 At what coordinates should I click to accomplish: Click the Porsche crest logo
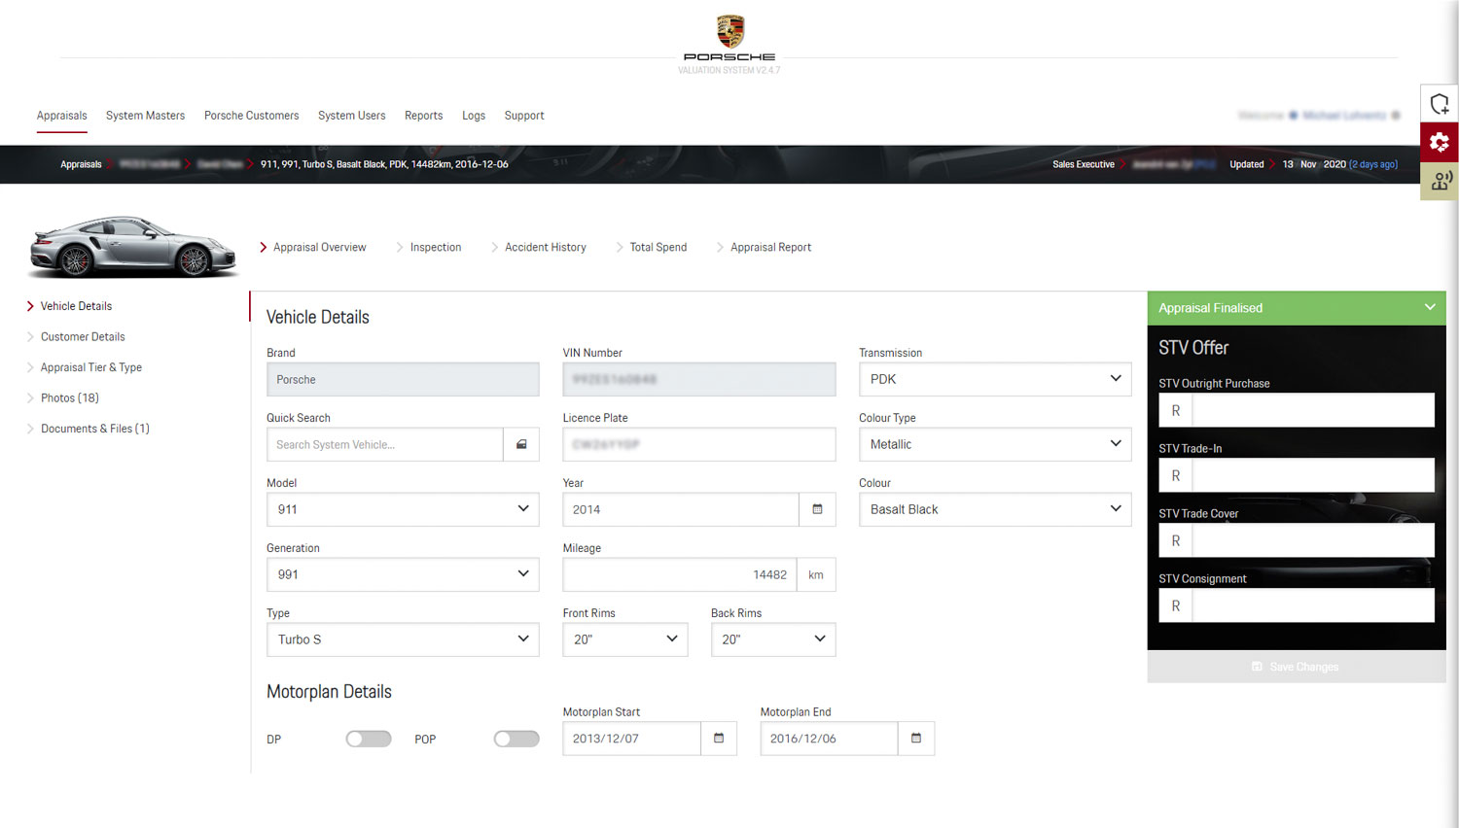pyautogui.click(x=730, y=31)
